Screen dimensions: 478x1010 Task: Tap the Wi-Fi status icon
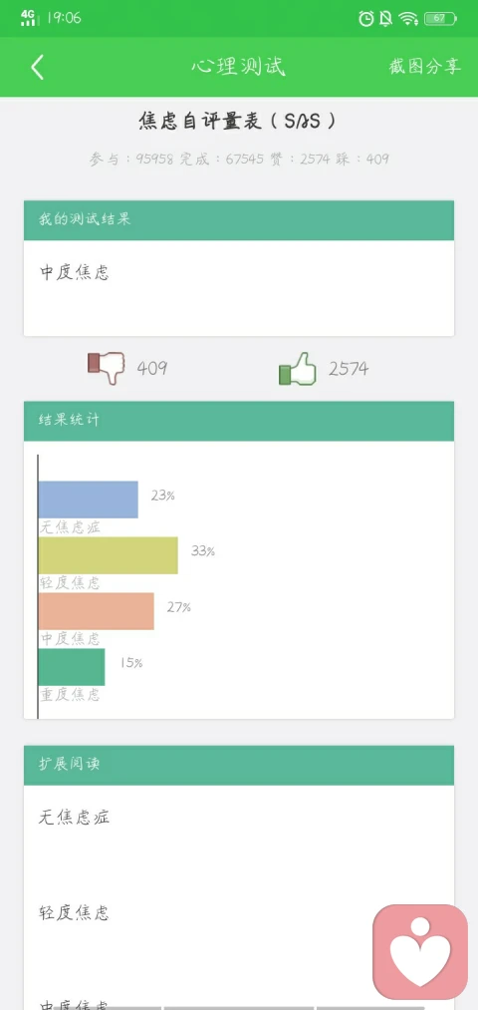click(408, 19)
